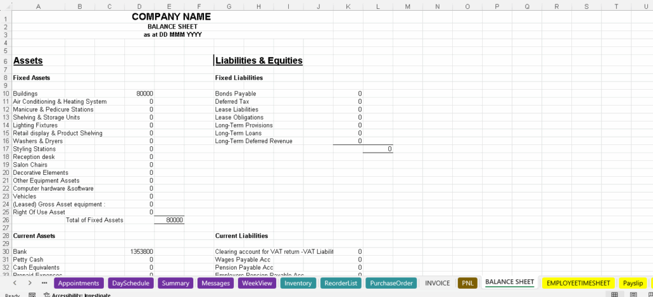Screen dimensions: 653x297
Task: Switch to the Summary sheet tab
Action: point(175,283)
